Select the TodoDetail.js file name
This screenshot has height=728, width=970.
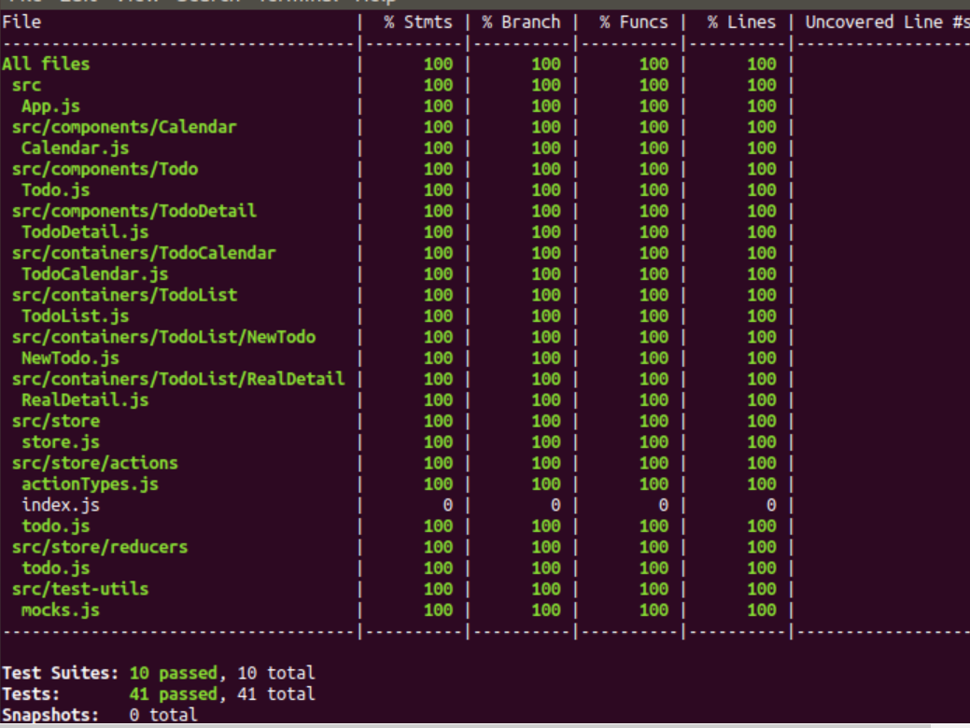pyautogui.click(x=85, y=232)
